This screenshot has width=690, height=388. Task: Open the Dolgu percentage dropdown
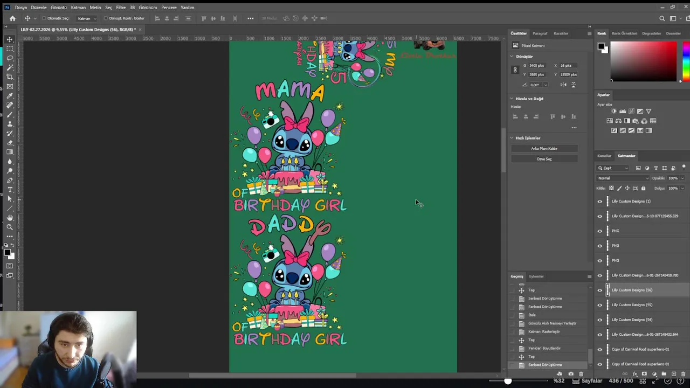click(682, 188)
